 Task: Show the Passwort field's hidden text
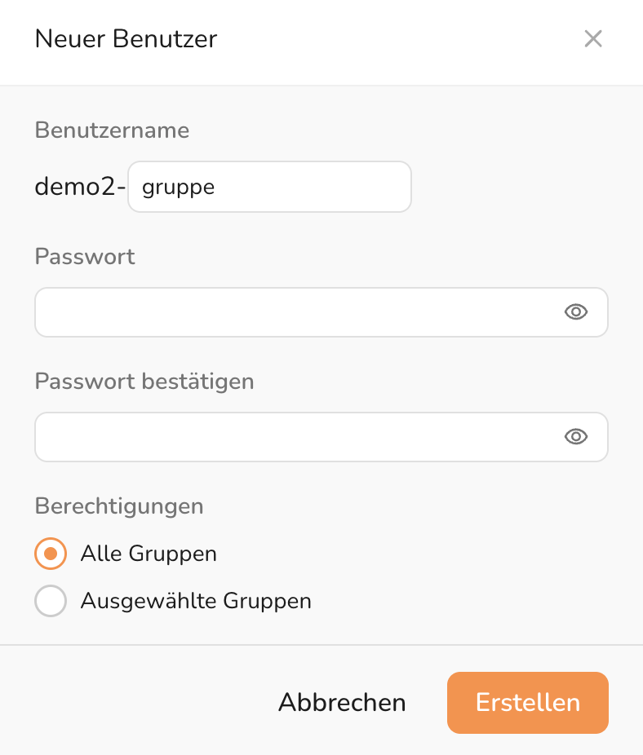tap(576, 311)
